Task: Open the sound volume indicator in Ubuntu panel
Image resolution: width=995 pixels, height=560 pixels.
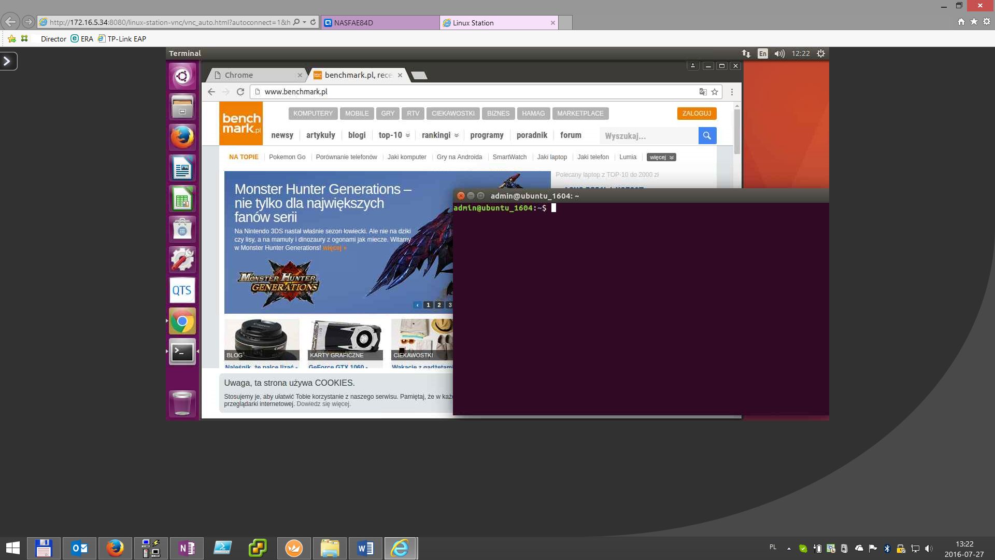Action: (779, 53)
